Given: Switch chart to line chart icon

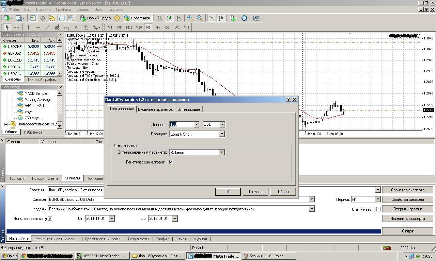Looking at the screenshot, I should (178, 18).
